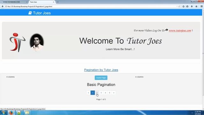Click Learn More Be Smart tagline
The width and height of the screenshot is (204, 115).
click(x=120, y=49)
